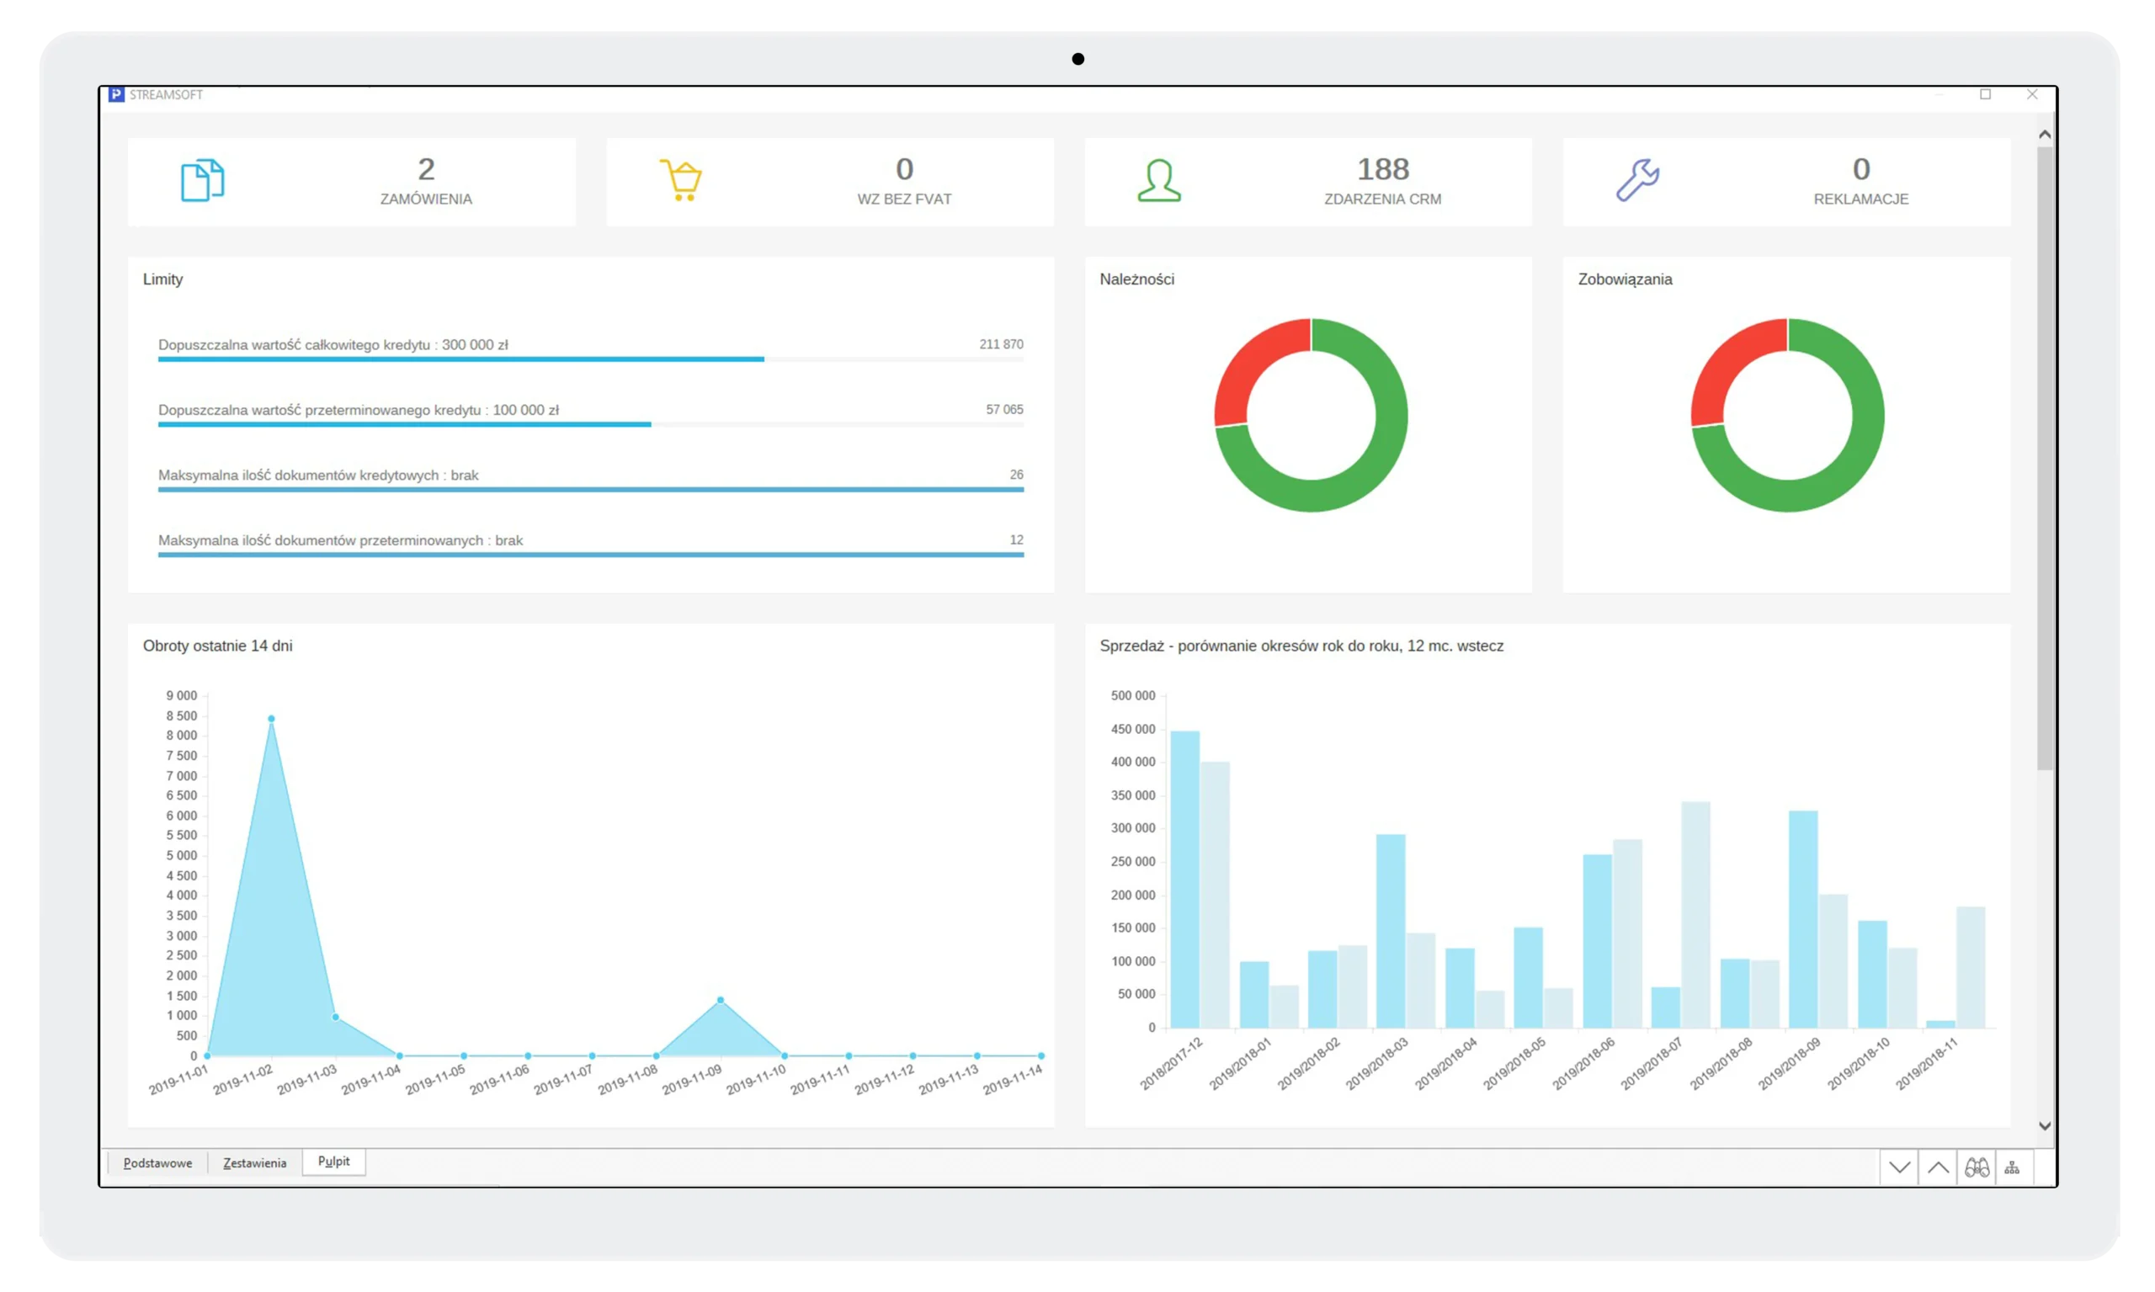Click the Zamówienia documents icon
This screenshot has height=1292, width=2155.
(202, 180)
